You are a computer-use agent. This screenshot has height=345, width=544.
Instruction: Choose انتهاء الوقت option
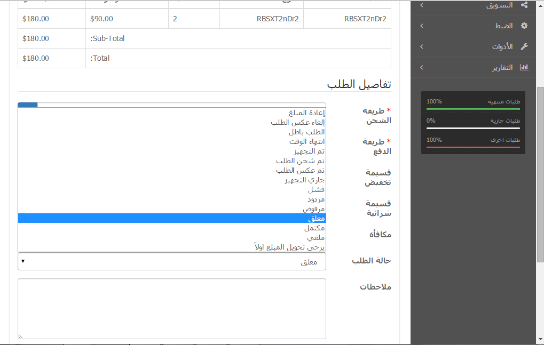(172, 142)
